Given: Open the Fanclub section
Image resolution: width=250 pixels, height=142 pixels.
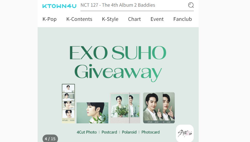Looking at the screenshot, I should click(x=182, y=19).
